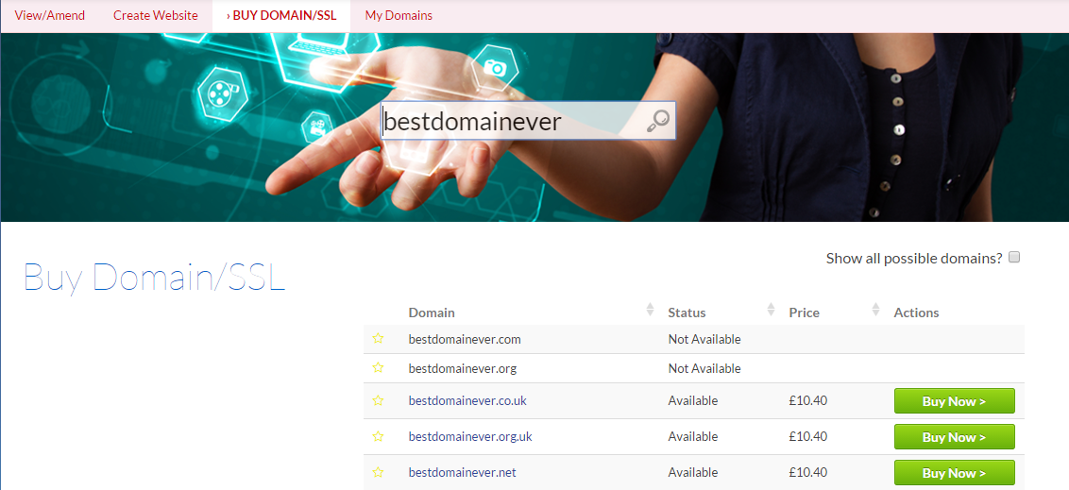Image resolution: width=1069 pixels, height=490 pixels.
Task: Open the View/Amend menu item
Action: (50, 15)
